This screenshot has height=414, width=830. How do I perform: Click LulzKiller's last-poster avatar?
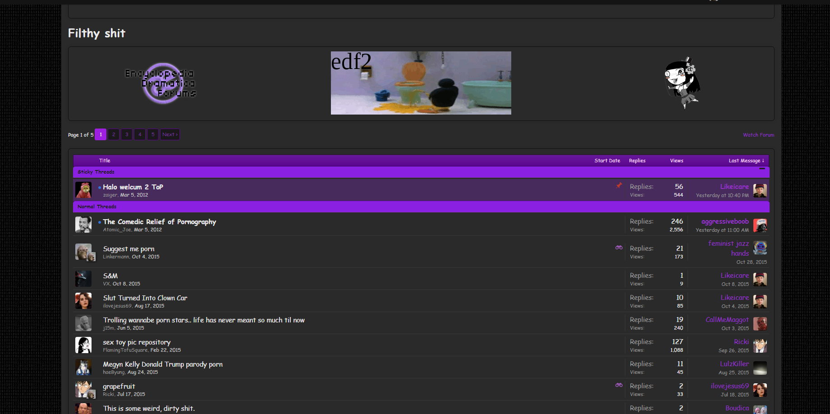click(x=760, y=368)
